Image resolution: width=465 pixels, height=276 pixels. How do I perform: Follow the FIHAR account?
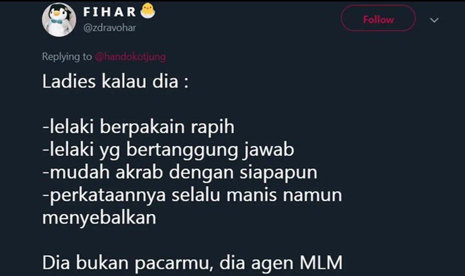[x=378, y=19]
